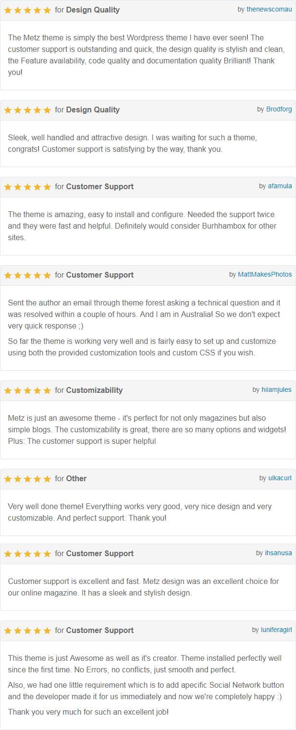Visit afamula's profile link
This screenshot has width=296, height=730.
(x=280, y=186)
